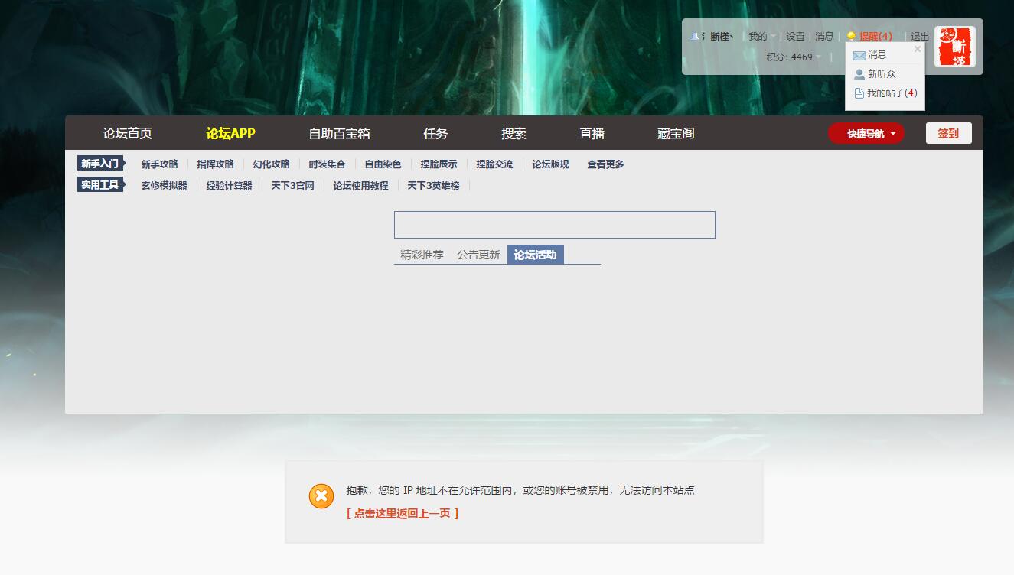Expand the 积分: 4469 dropdown
The height and width of the screenshot is (575, 1014).
coord(818,57)
